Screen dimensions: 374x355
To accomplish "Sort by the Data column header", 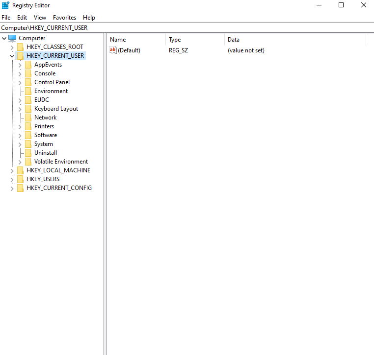I will pyautogui.click(x=295, y=40).
